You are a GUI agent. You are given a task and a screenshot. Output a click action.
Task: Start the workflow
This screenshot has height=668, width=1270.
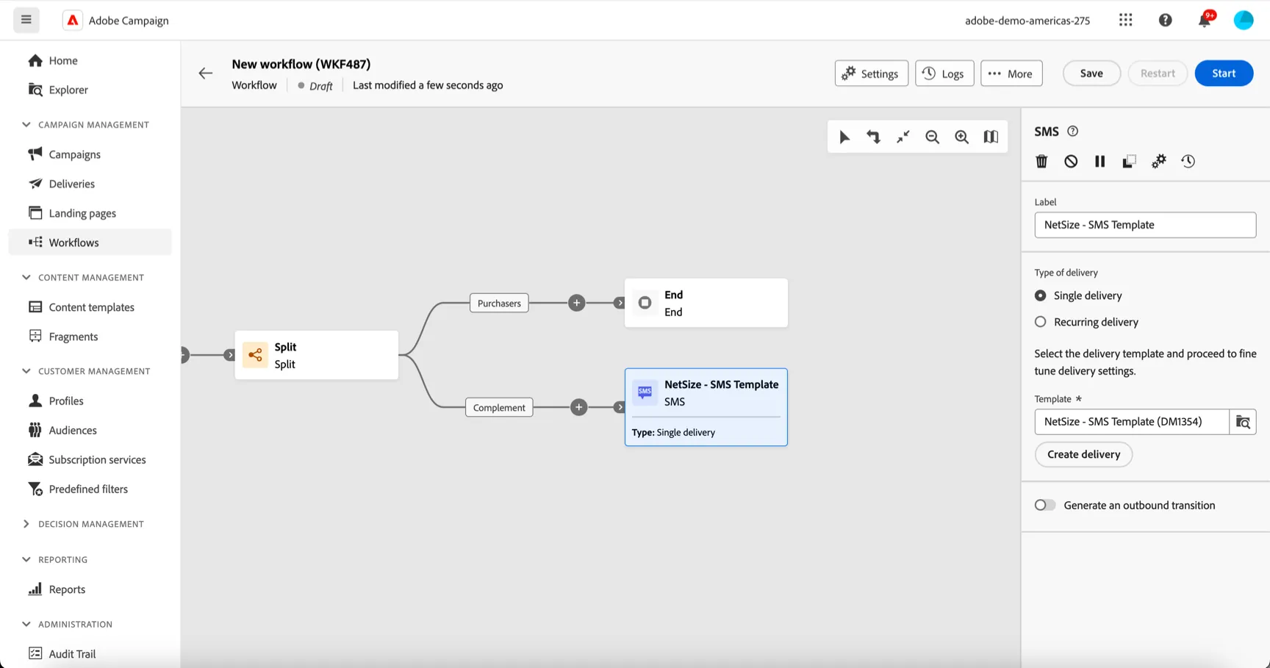pos(1224,73)
